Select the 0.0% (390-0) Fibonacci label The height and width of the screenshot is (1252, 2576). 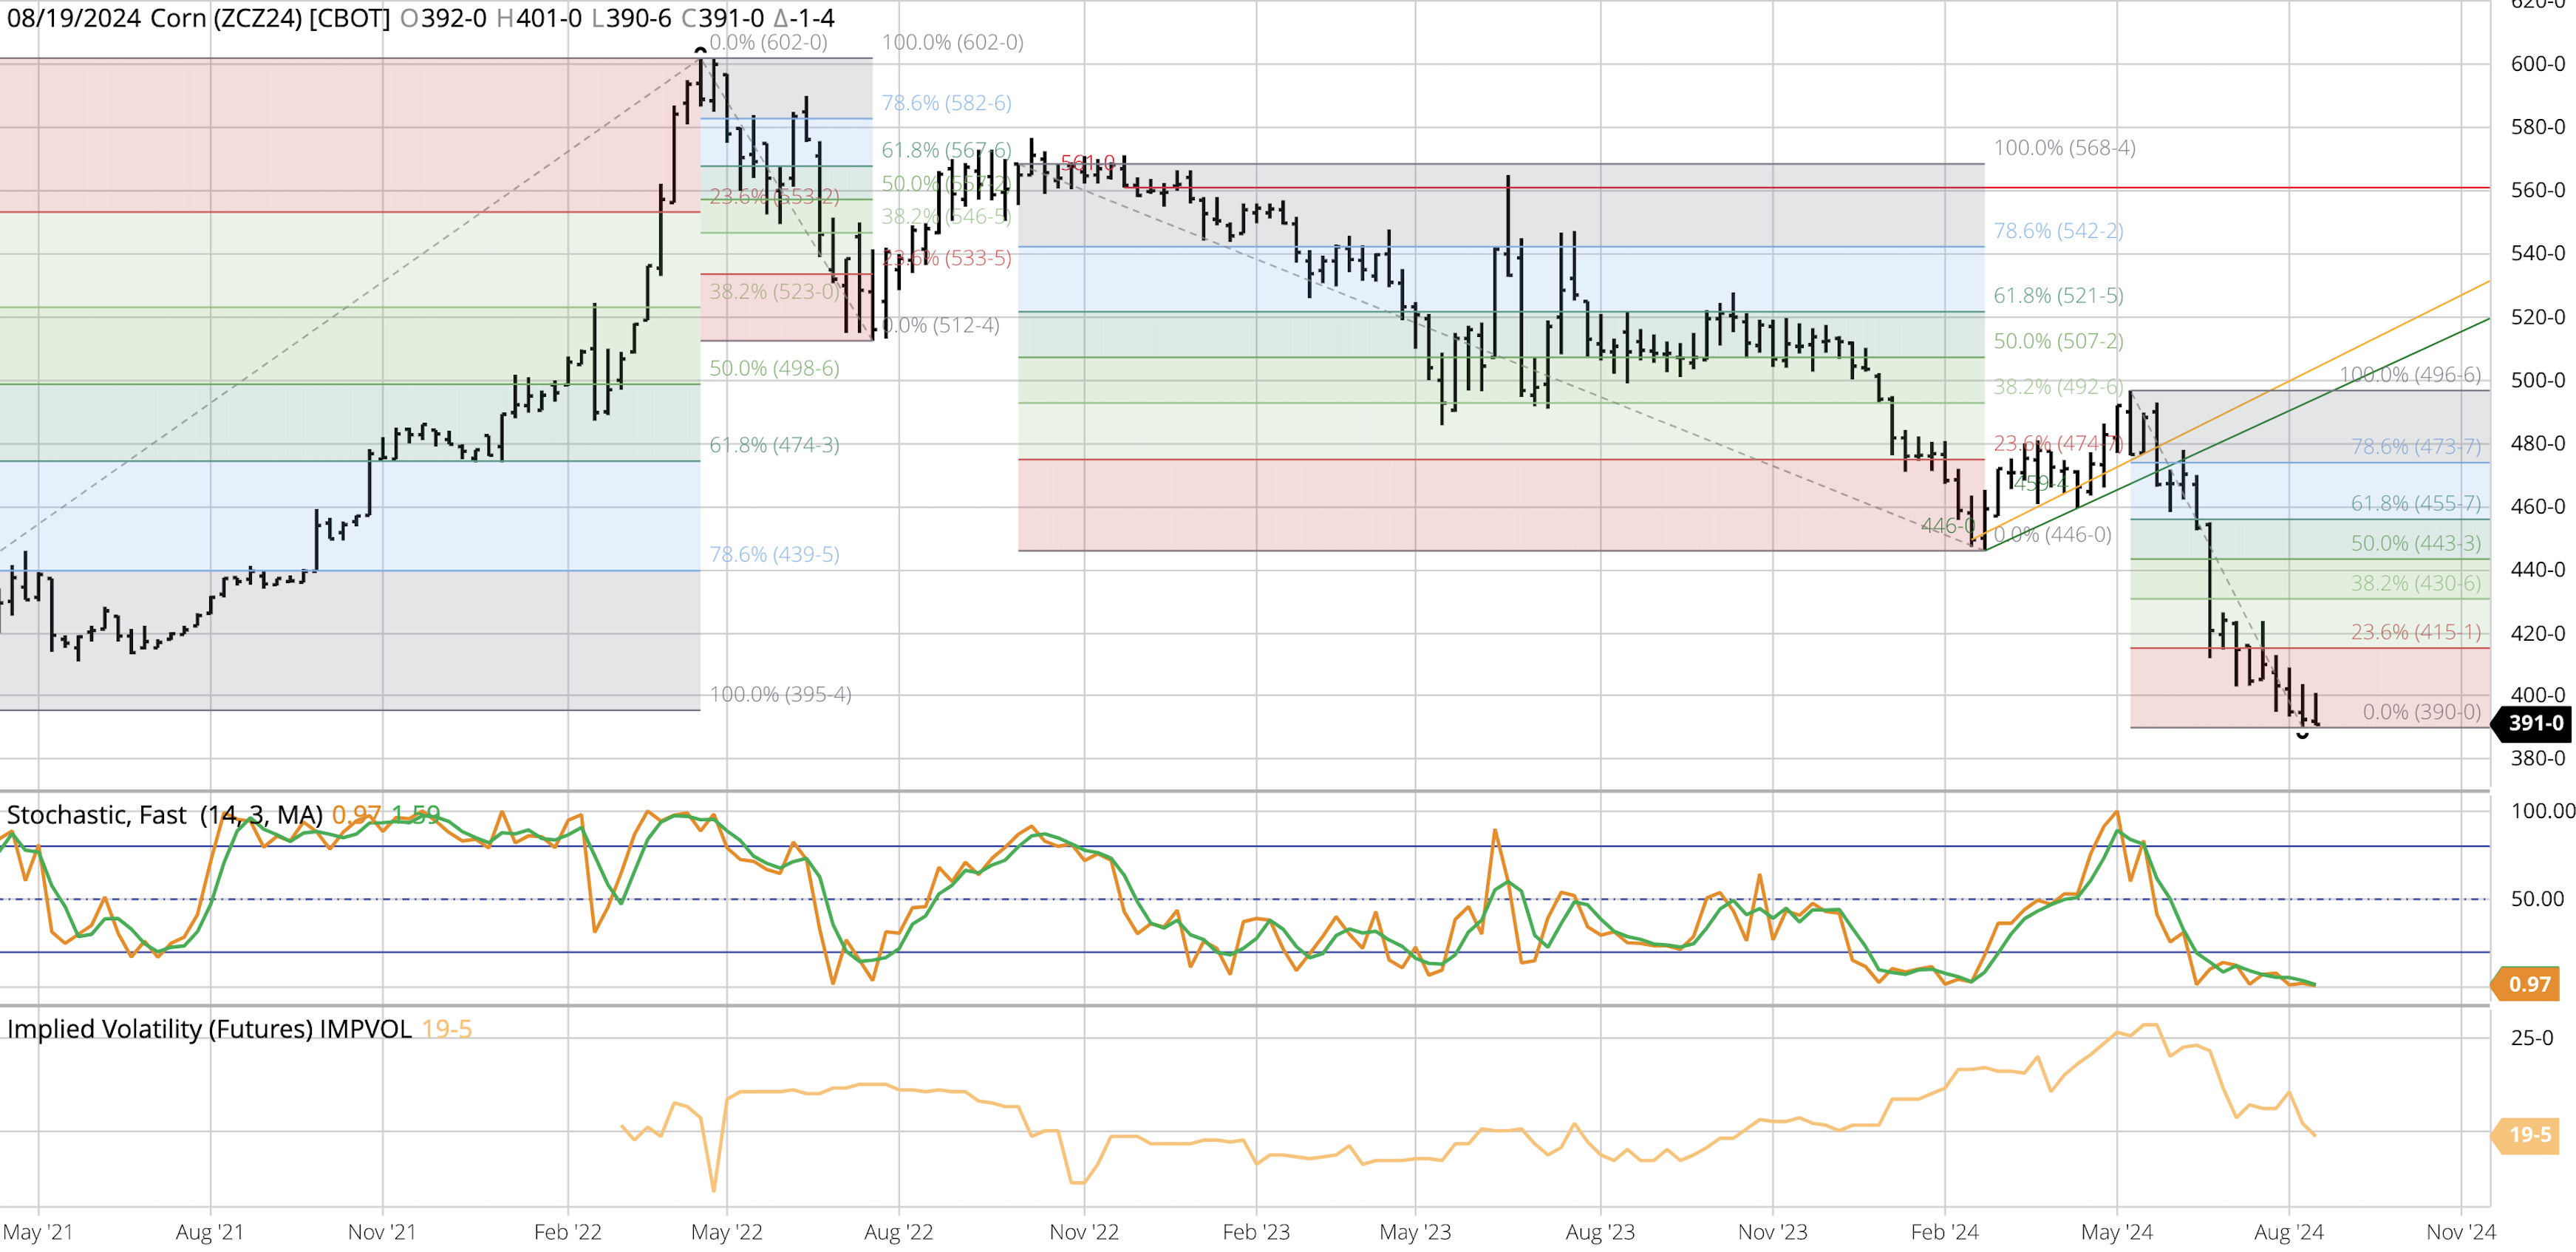(x=2421, y=712)
